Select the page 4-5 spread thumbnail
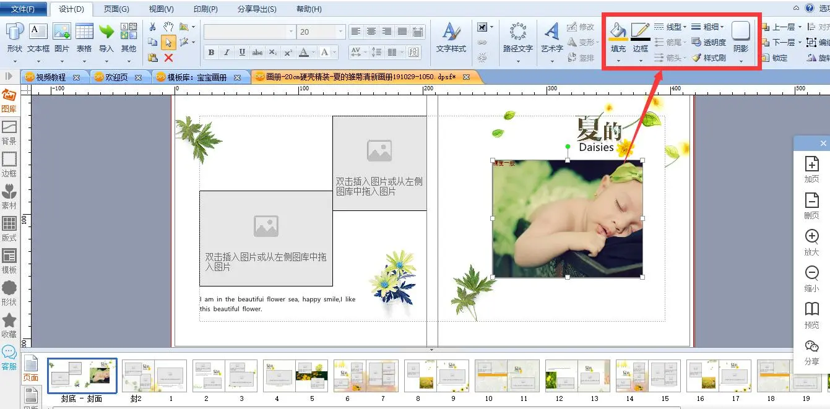This screenshot has height=409, width=830. click(x=294, y=376)
